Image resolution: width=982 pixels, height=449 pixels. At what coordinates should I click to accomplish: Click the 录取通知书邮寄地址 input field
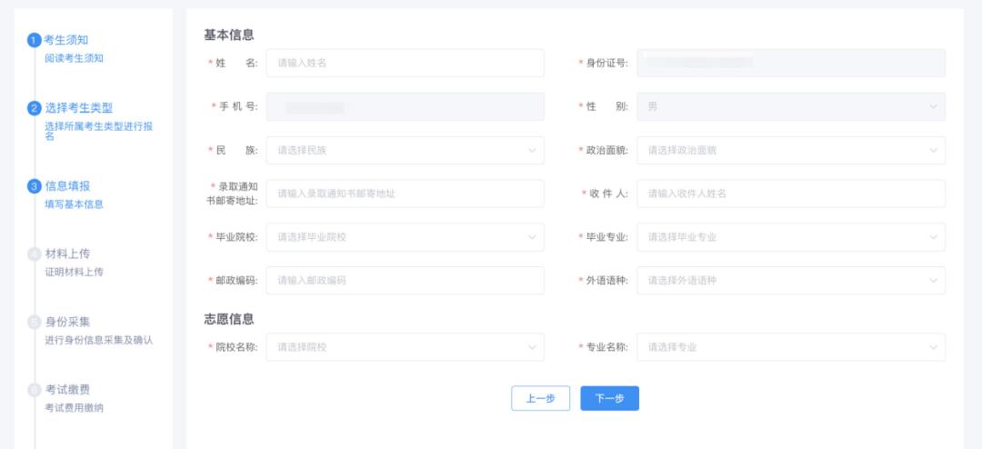406,194
